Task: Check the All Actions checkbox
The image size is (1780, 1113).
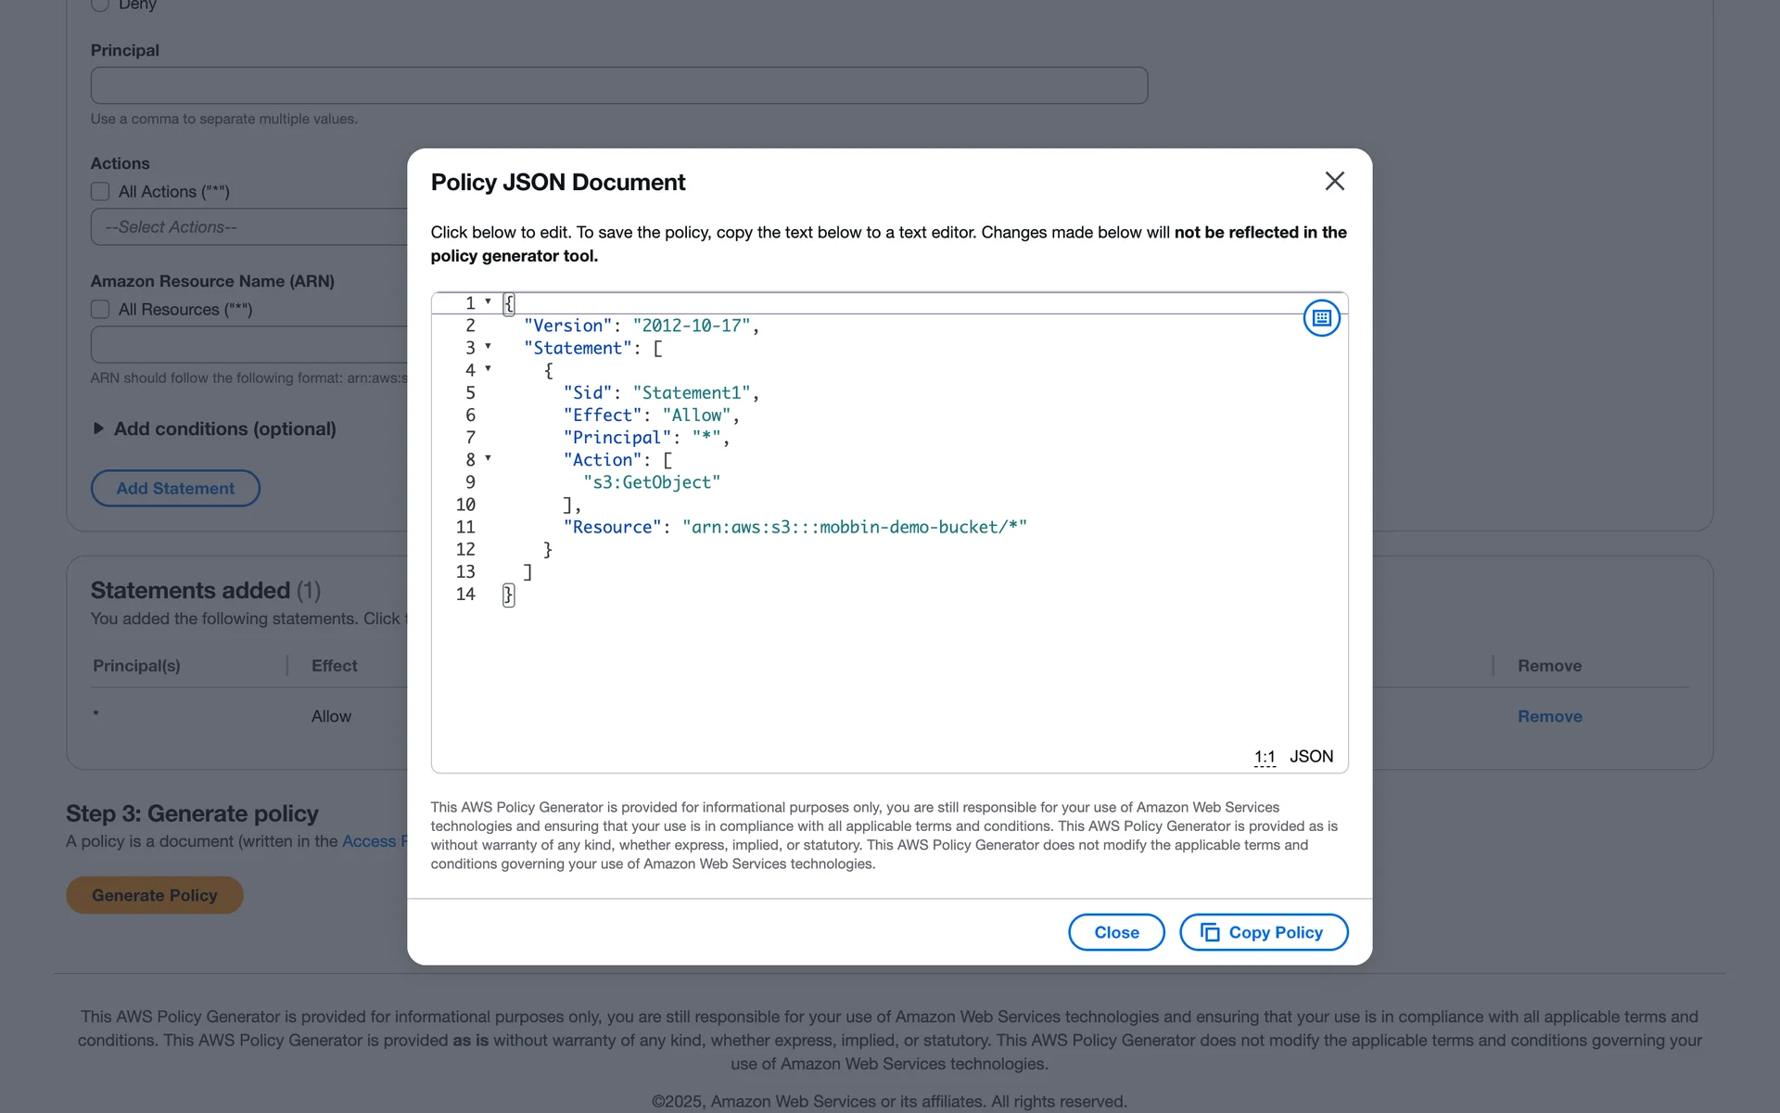Action: tap(100, 192)
